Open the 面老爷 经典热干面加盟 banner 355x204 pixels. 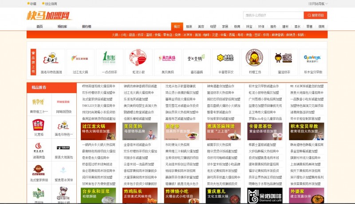click(181, 131)
